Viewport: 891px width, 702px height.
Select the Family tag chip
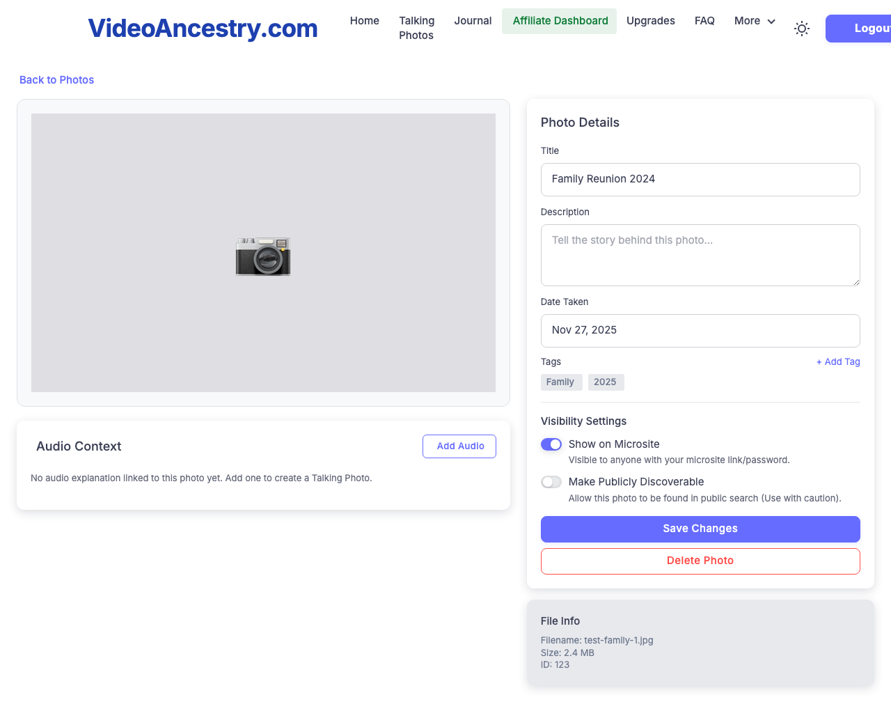(x=560, y=382)
